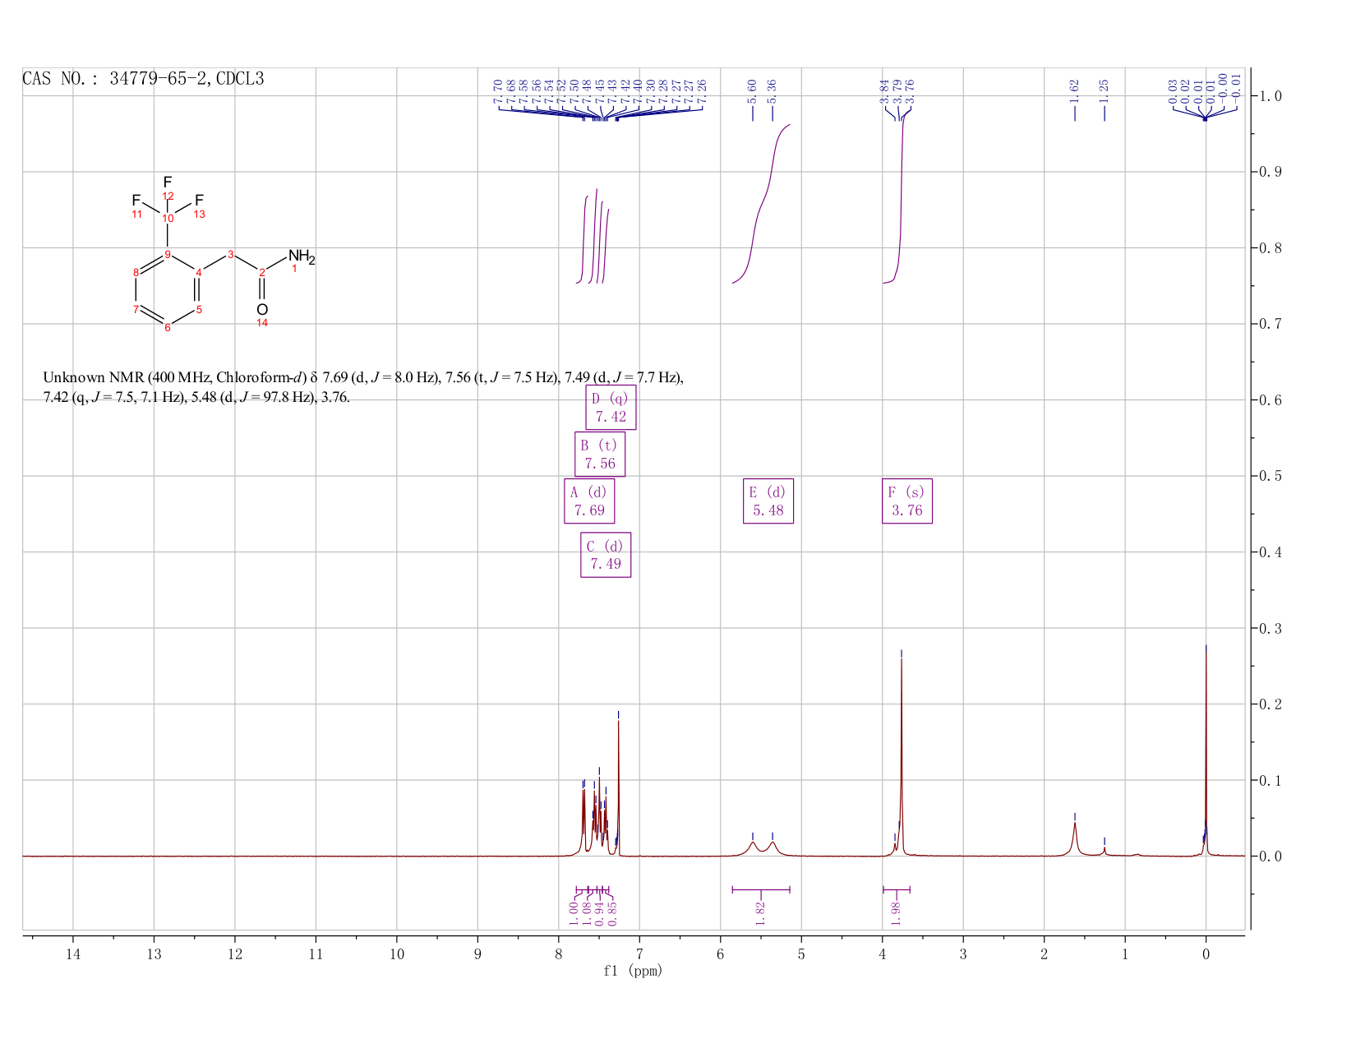Click the singlet peak at 3.76 ppm
The image size is (1356, 1048).
(902, 756)
